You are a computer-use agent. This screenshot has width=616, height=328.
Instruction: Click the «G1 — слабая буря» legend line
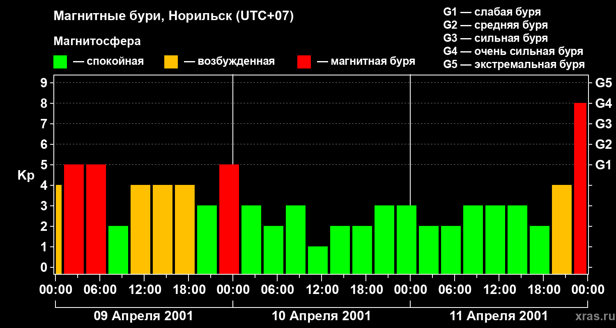click(492, 12)
